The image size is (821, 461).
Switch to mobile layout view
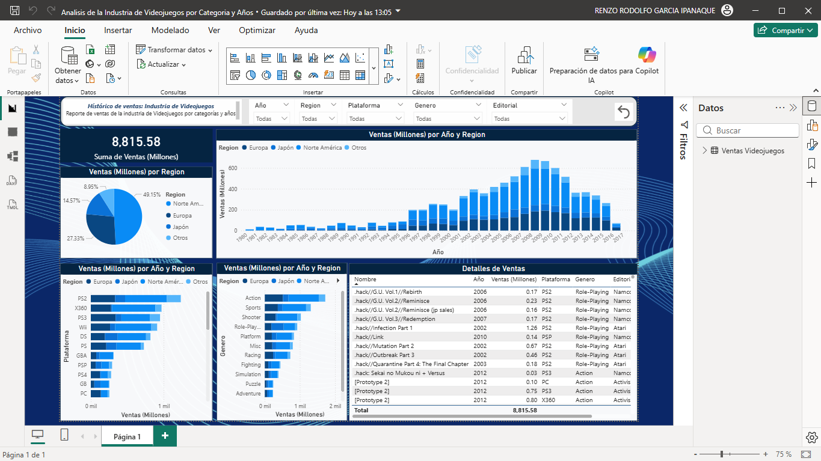click(x=64, y=435)
